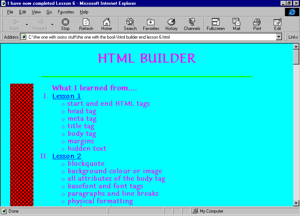Open the Go menu
Screen dimensions: 300x216
(49, 12)
